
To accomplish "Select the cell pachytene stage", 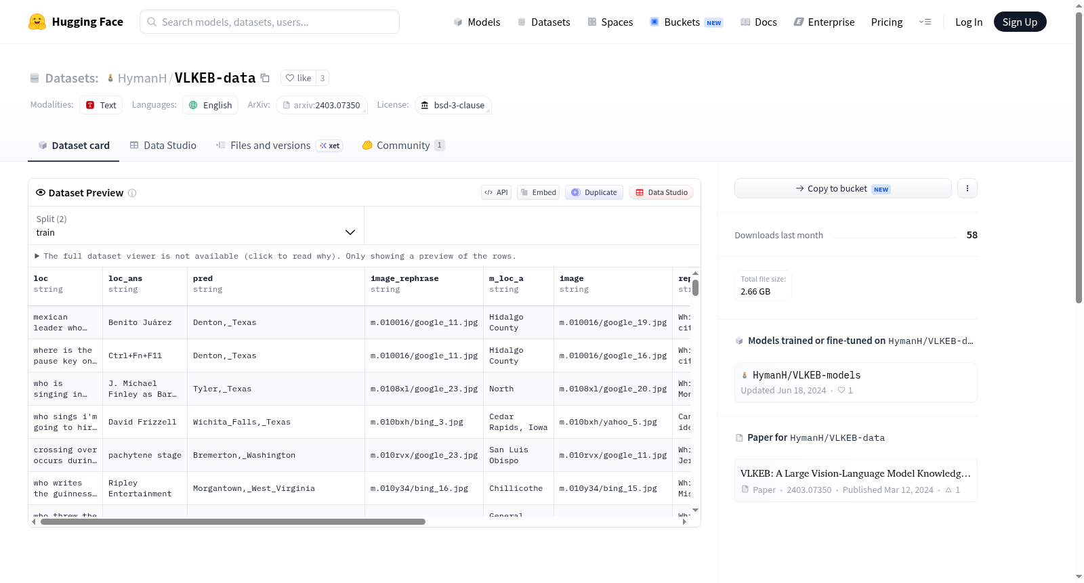I will [145, 455].
